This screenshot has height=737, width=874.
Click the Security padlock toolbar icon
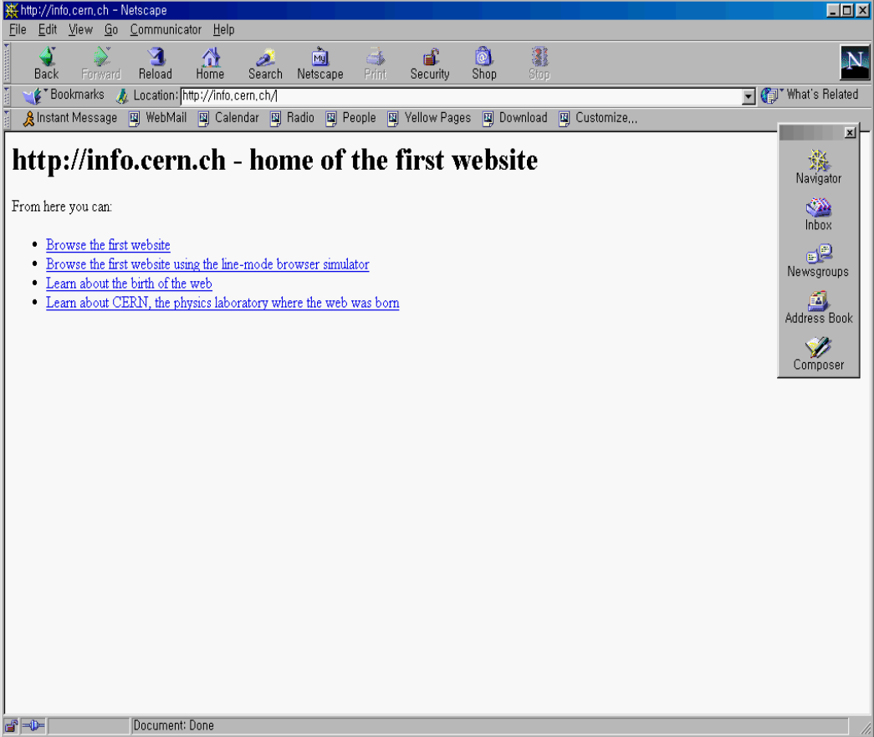429,63
